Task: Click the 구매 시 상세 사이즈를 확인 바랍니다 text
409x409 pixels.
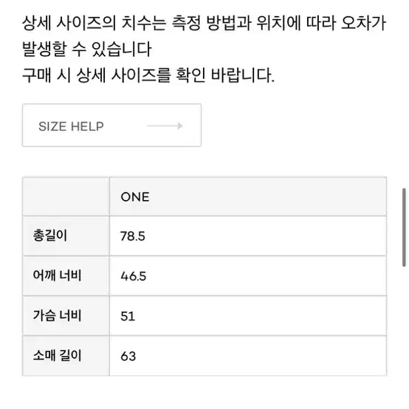Action: (x=148, y=75)
